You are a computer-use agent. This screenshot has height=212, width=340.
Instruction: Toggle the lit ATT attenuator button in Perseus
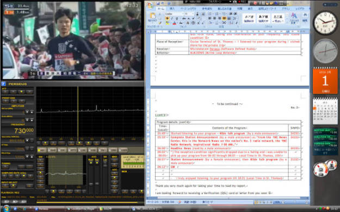(21, 92)
